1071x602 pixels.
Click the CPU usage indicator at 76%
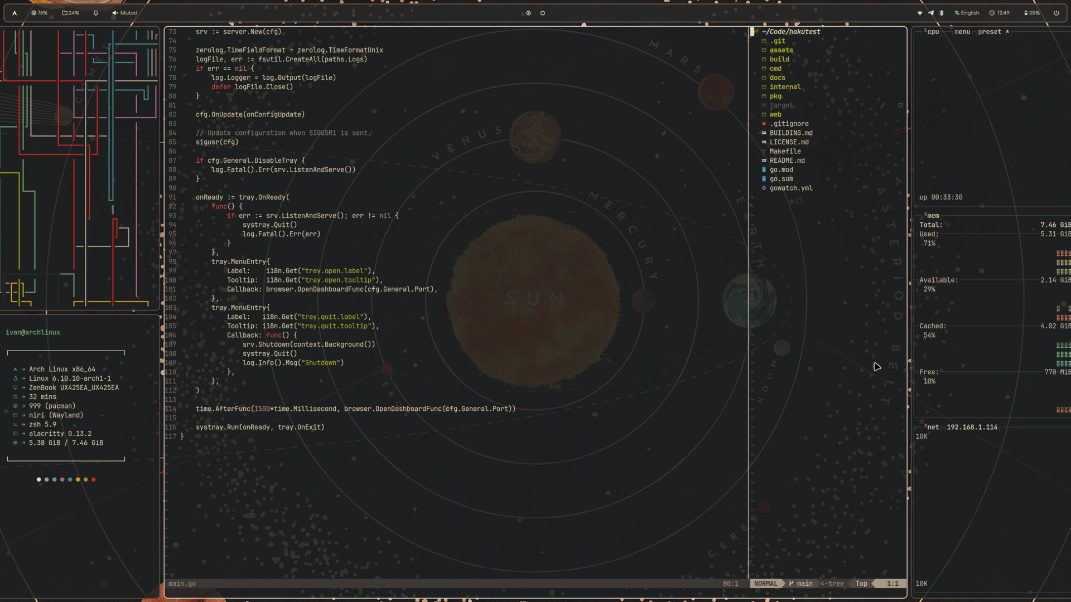coord(39,13)
